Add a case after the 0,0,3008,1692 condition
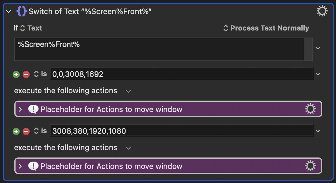This screenshot has height=183, width=336. (x=16, y=74)
